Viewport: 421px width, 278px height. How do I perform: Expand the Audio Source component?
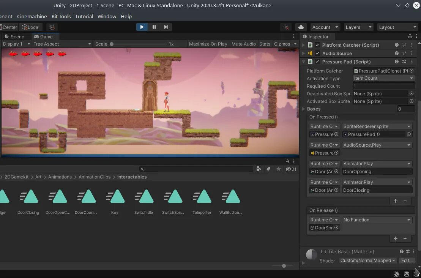pyautogui.click(x=304, y=53)
